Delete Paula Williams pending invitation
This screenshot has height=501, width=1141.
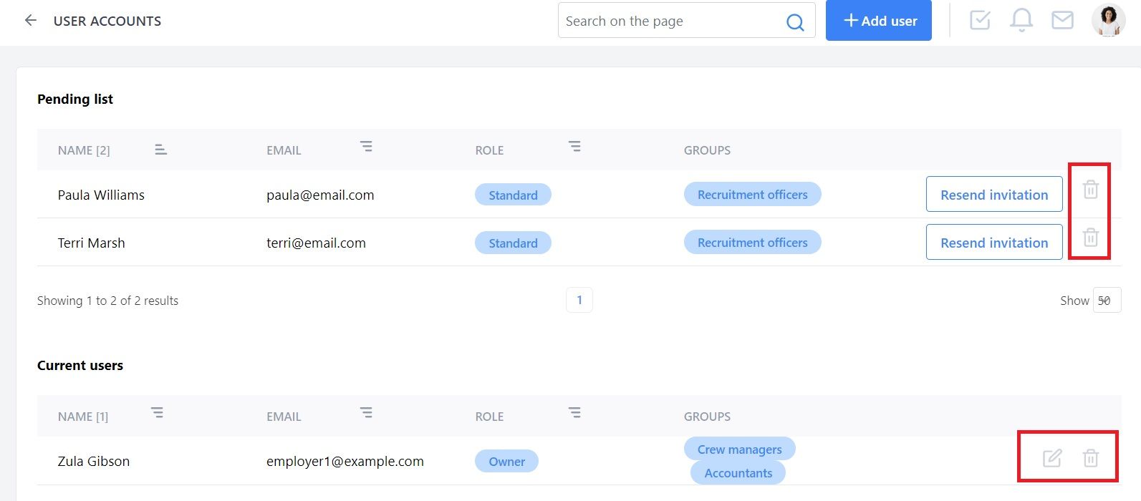tap(1090, 190)
